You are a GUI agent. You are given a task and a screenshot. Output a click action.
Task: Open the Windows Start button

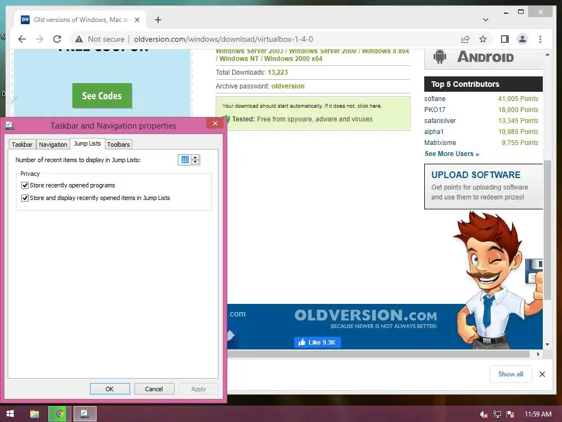click(10, 414)
